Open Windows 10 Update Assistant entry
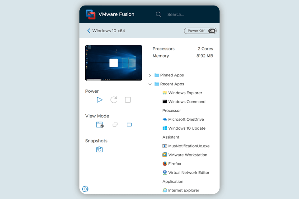Viewport: 299px width, 199px height. tap(184, 133)
